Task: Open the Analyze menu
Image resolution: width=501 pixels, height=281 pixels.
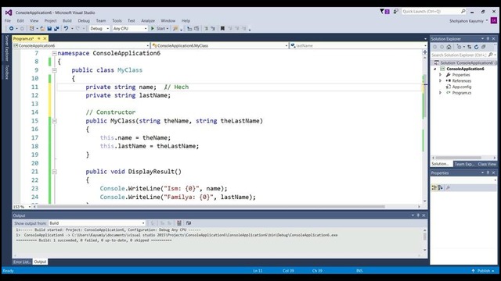Action: click(148, 21)
